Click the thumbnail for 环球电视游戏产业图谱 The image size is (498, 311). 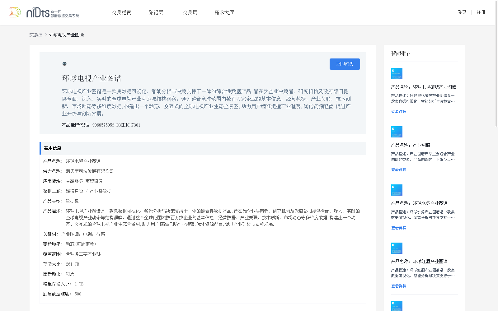tap(397, 74)
